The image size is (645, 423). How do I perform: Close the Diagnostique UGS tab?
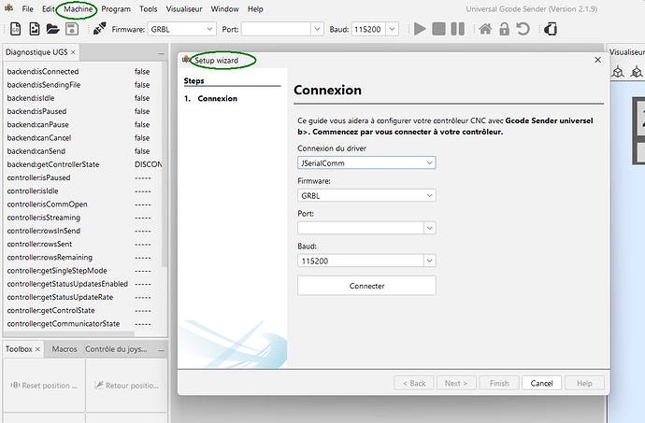click(73, 52)
